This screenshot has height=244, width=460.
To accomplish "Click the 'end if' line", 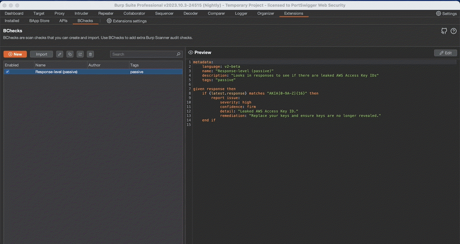I will (209, 120).
